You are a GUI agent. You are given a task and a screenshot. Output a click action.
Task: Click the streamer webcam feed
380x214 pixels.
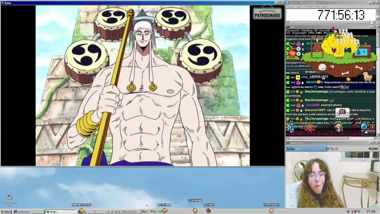pos(332,180)
